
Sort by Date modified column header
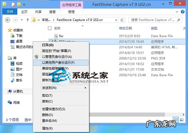125,28
